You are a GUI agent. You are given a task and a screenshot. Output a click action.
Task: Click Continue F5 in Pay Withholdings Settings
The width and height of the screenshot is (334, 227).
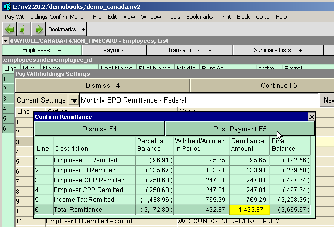point(261,85)
